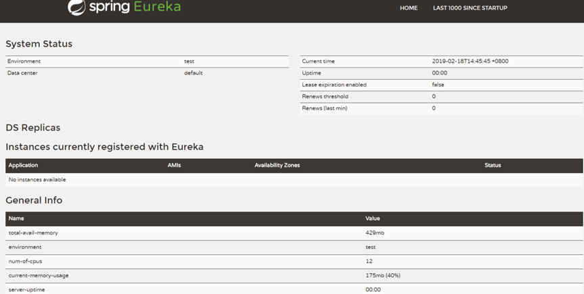Open LAST 1000 SINCE STARTUP page
The height and width of the screenshot is (294, 584).
[x=470, y=8]
